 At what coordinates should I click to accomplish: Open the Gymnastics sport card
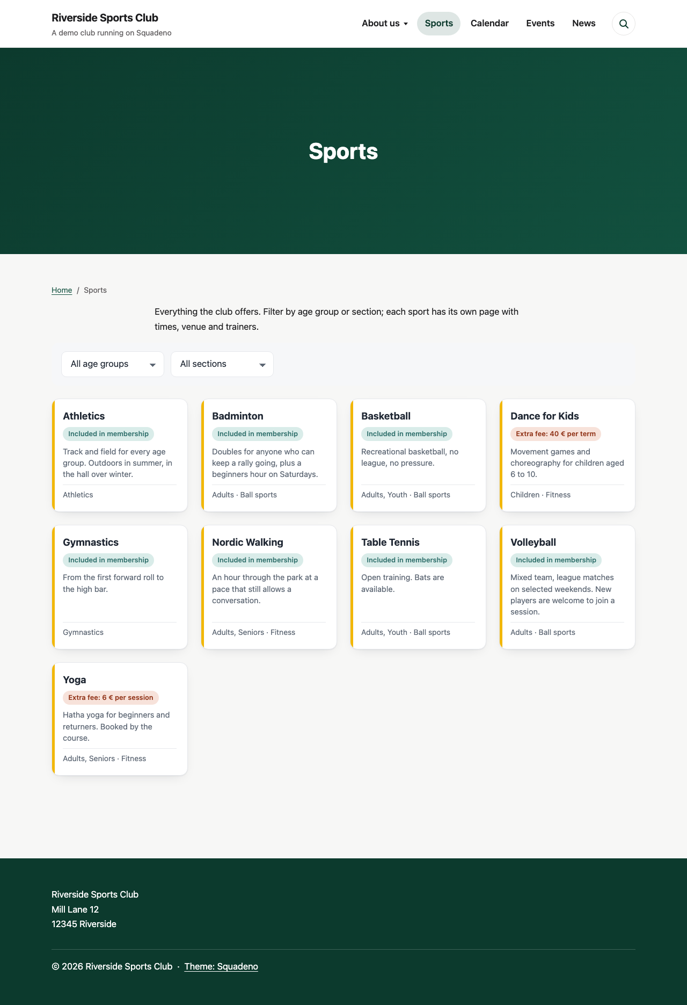(120, 587)
